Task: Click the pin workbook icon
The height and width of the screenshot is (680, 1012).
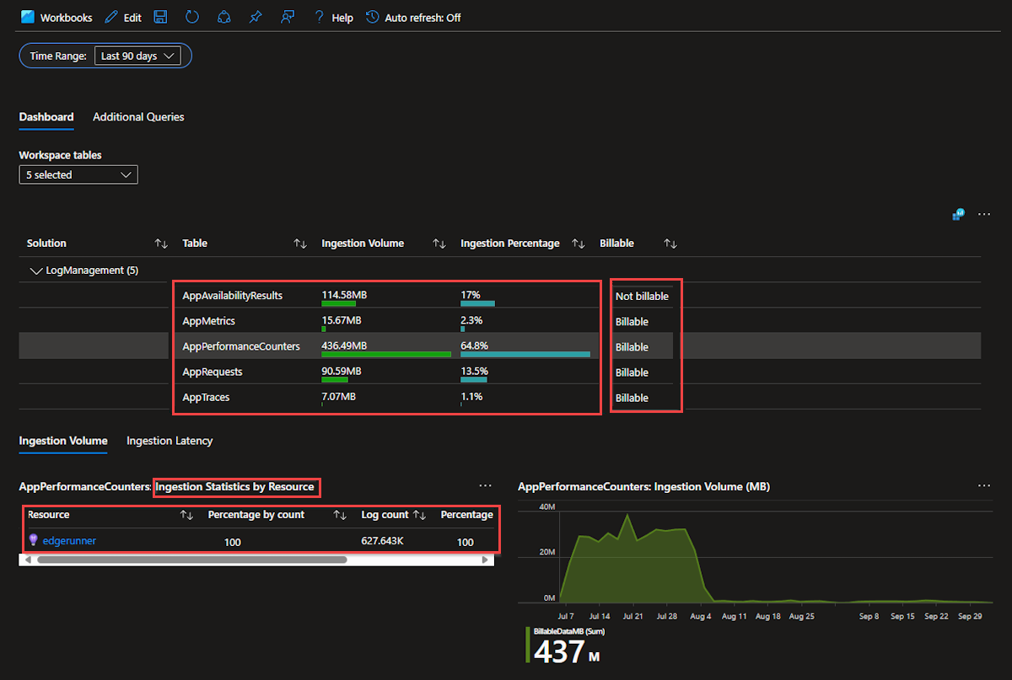Action: [x=256, y=17]
